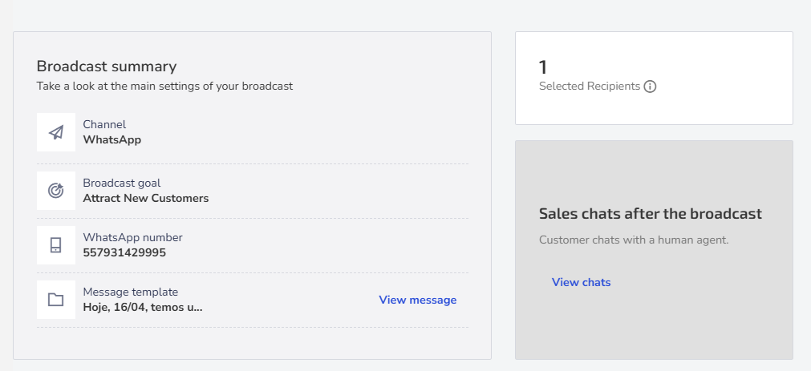Click the phone number 557931429995
Screen dimensions: 811x371
[124, 252]
